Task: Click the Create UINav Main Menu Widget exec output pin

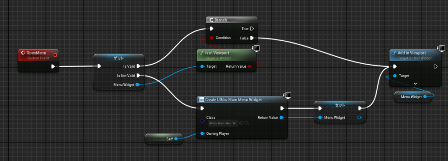Action: tap(282, 108)
